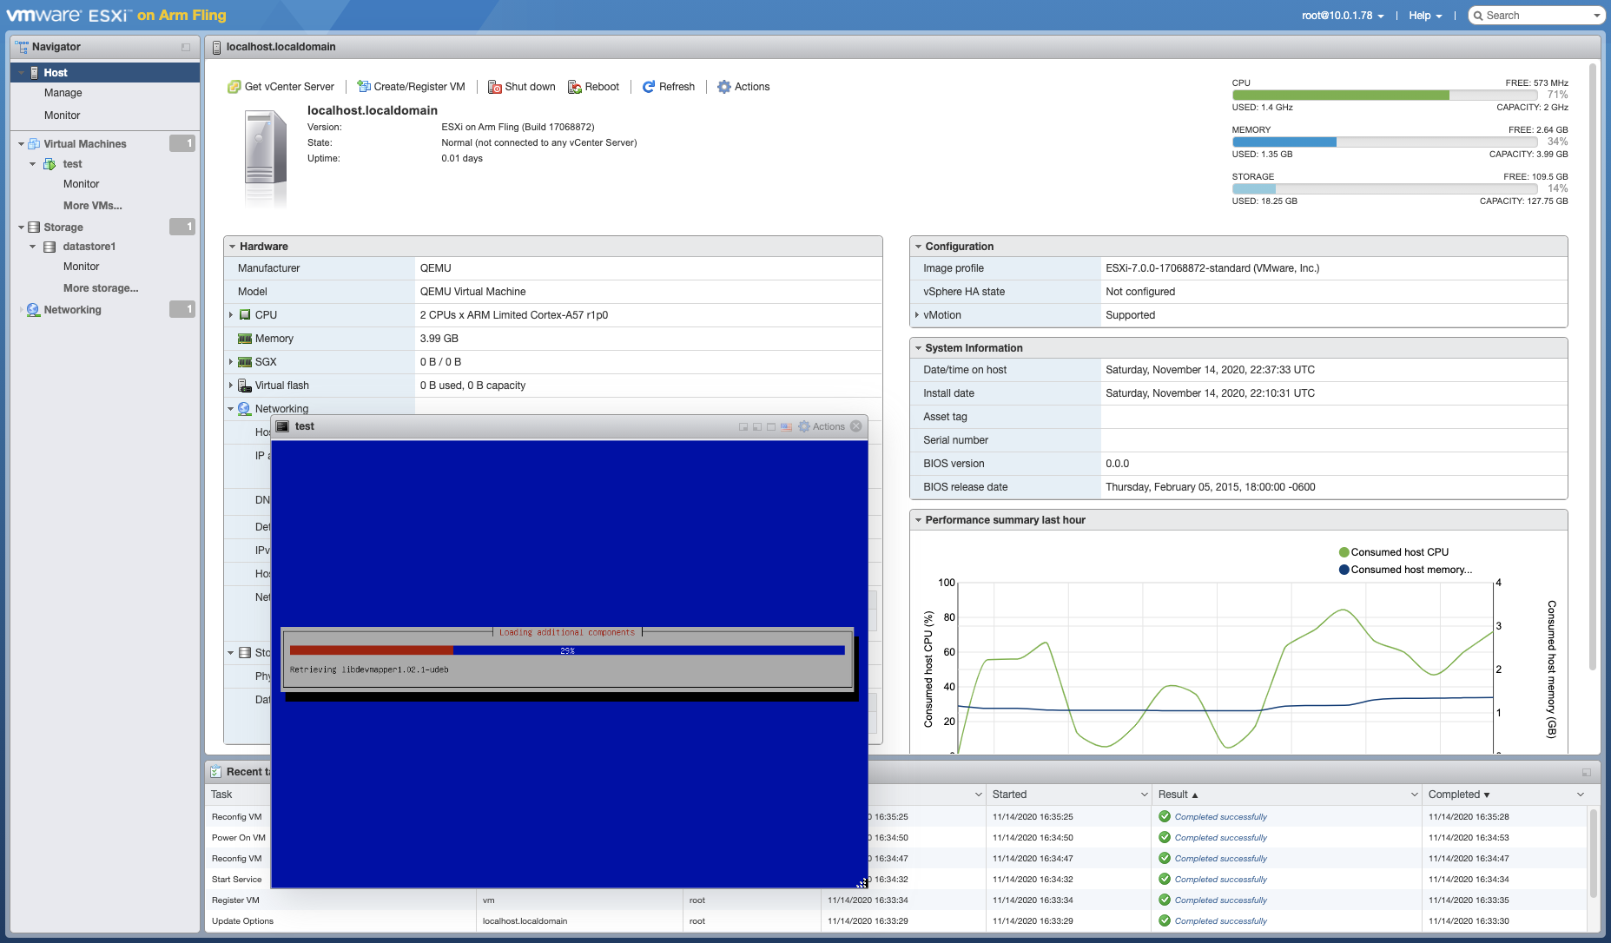This screenshot has width=1611, height=943.
Task: Open the test console Actions gear
Action: [804, 426]
